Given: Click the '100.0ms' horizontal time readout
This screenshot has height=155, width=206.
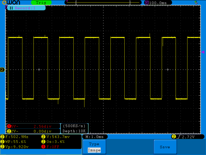Looking at the screenshot, I should click(x=158, y=3).
